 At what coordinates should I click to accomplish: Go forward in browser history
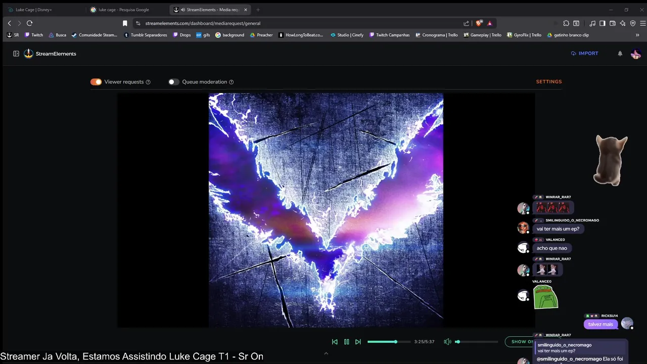tap(19, 23)
